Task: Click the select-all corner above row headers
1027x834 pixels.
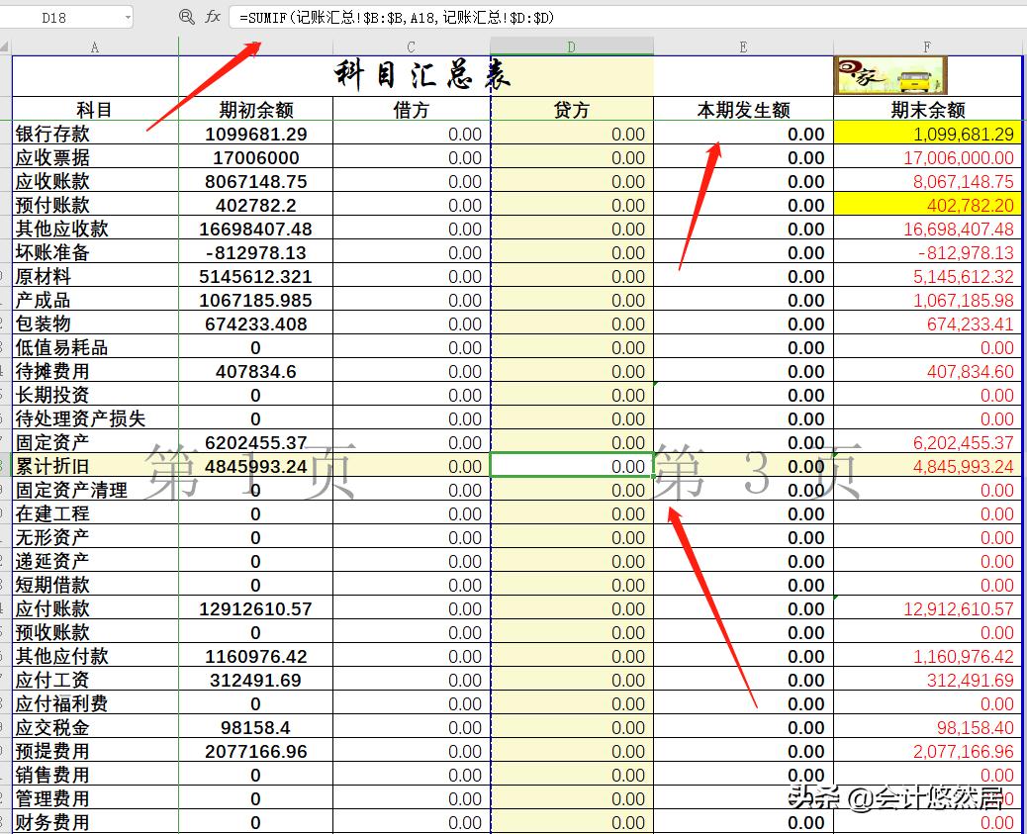Action: click(x=5, y=45)
